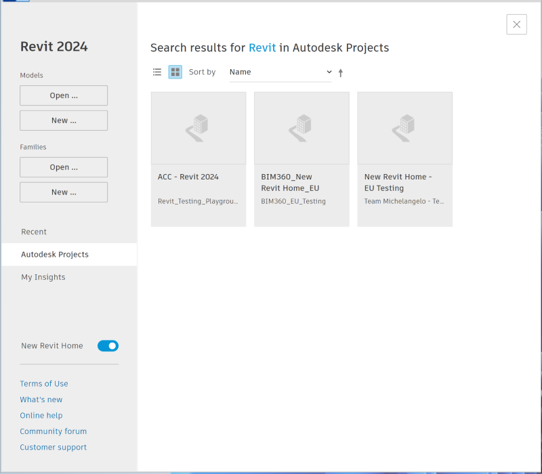542x474 pixels.
Task: Reverse sort order arrow
Action: [x=341, y=72]
